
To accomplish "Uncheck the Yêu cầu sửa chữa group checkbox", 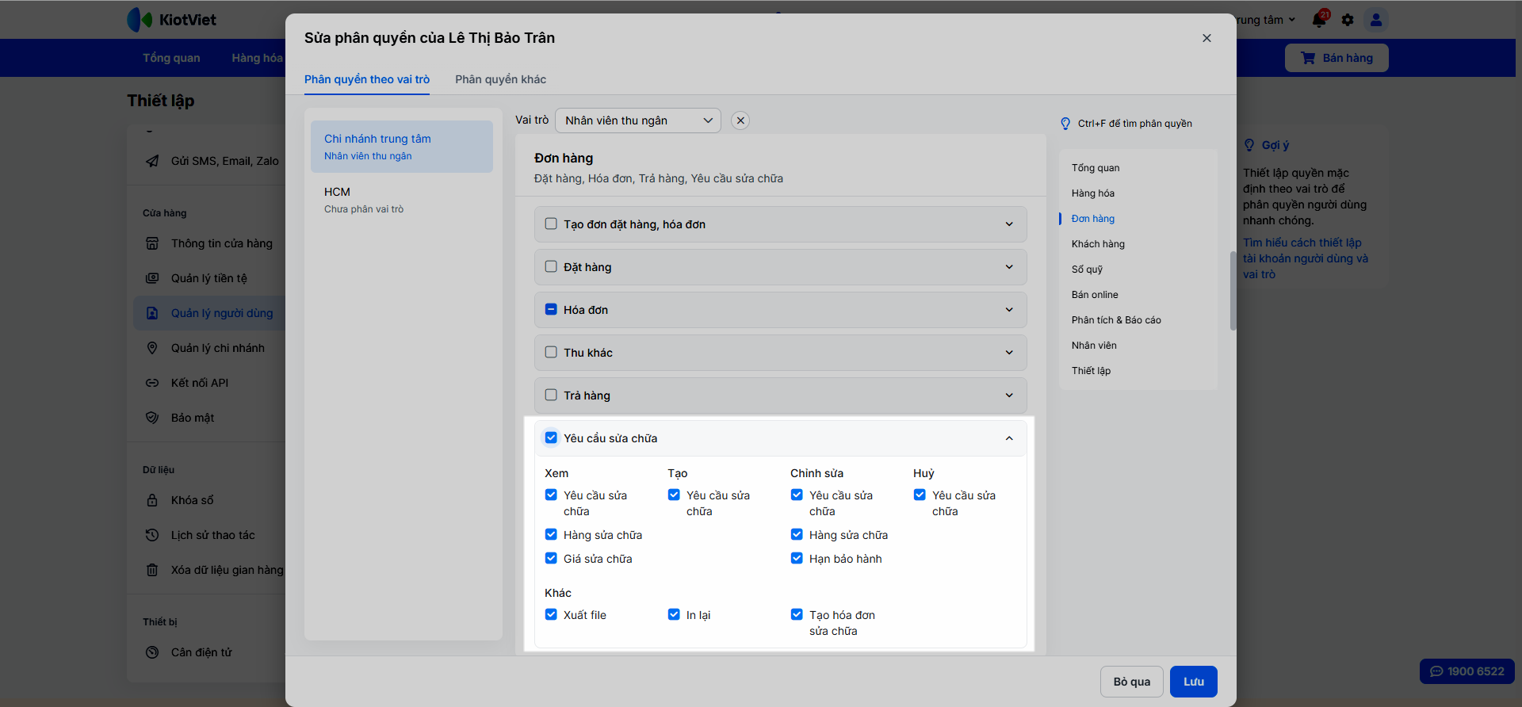I will coord(551,438).
